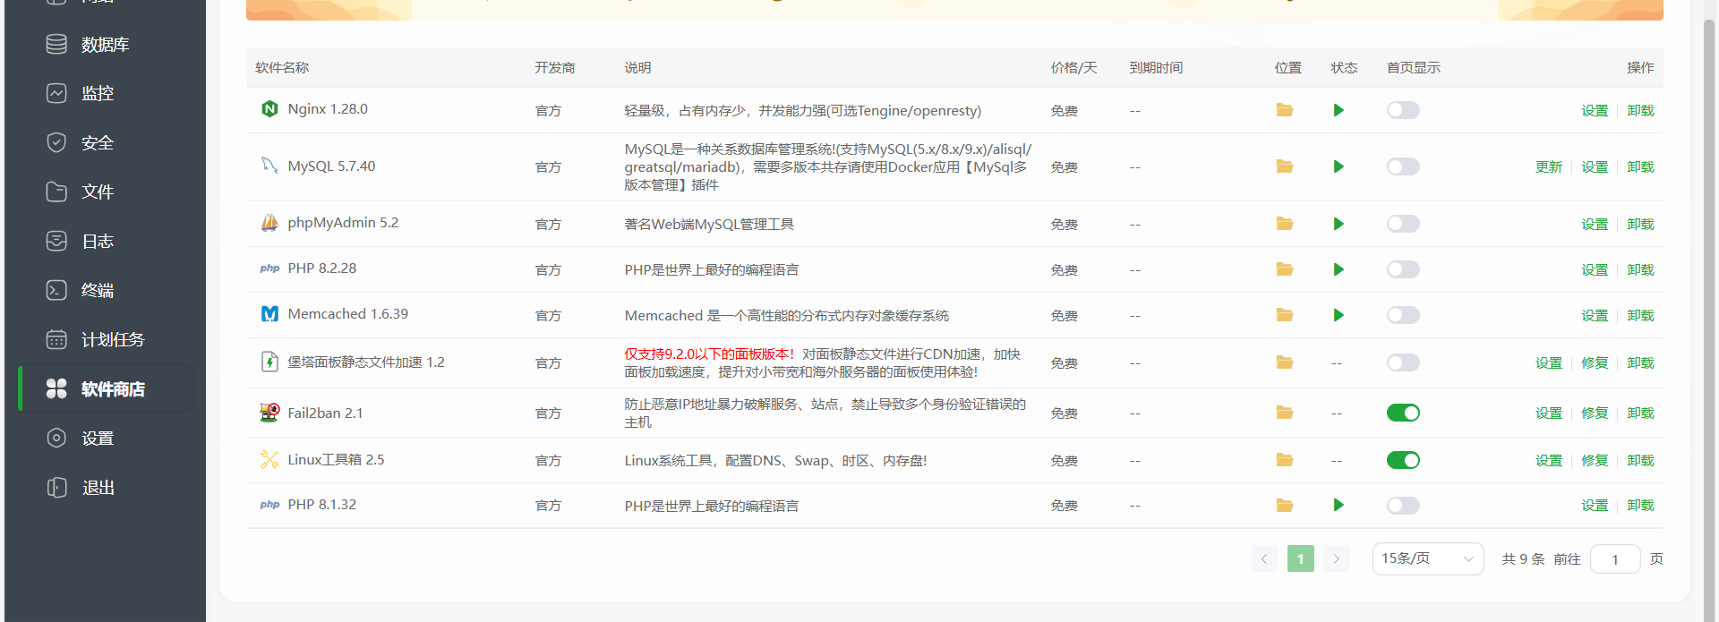Click the 设置 gear icon in sidebar

pyautogui.click(x=56, y=438)
